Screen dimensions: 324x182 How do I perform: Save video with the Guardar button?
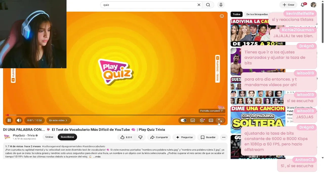[x=208, y=137]
